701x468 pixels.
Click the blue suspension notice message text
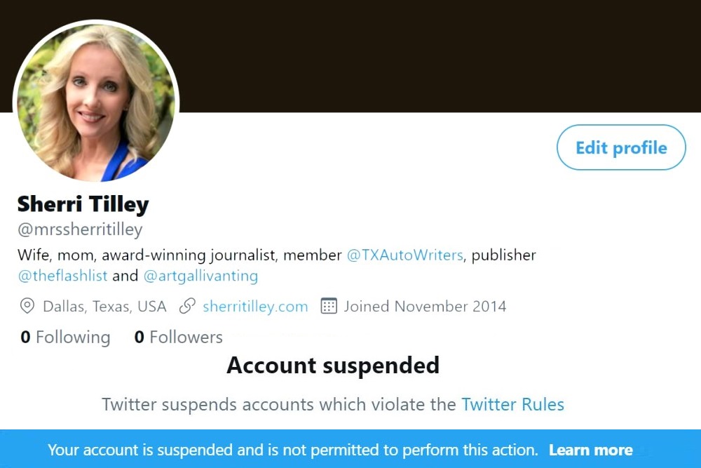(292, 450)
